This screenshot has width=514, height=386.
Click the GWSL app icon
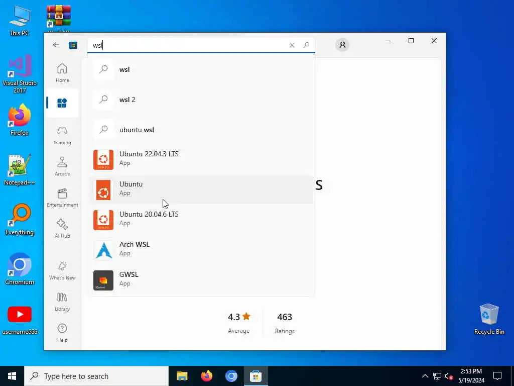[103, 280]
